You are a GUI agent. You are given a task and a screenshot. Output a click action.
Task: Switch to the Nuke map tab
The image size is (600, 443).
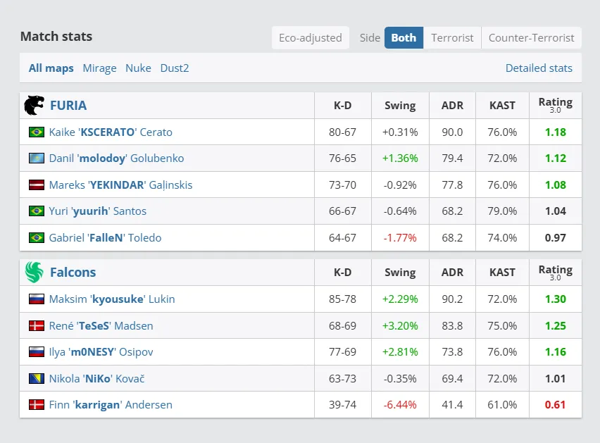coord(138,68)
